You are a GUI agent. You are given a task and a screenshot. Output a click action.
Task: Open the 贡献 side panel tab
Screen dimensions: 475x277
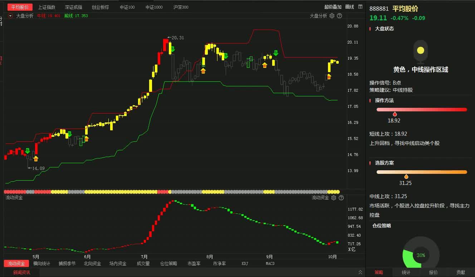pyautogui.click(x=461, y=272)
